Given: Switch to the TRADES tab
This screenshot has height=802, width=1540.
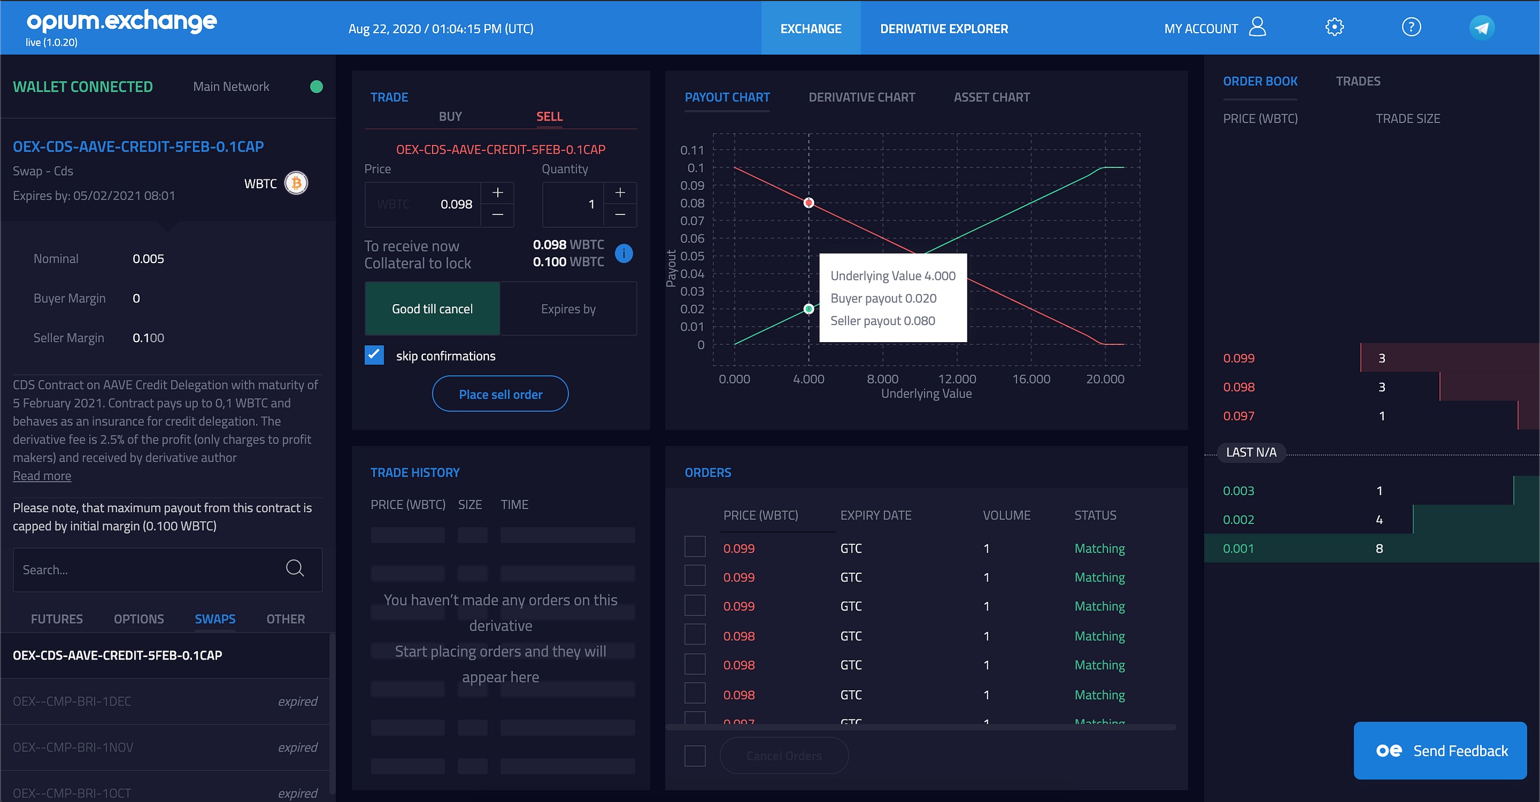Looking at the screenshot, I should 1358,81.
